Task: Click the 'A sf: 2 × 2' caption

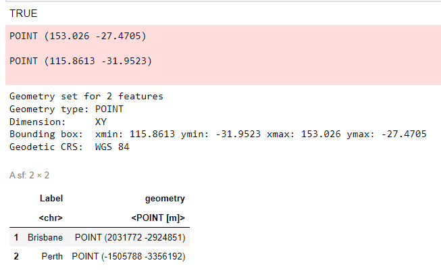Action: (x=29, y=175)
